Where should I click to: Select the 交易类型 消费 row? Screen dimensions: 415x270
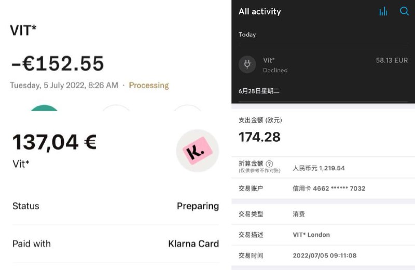tap(323, 214)
